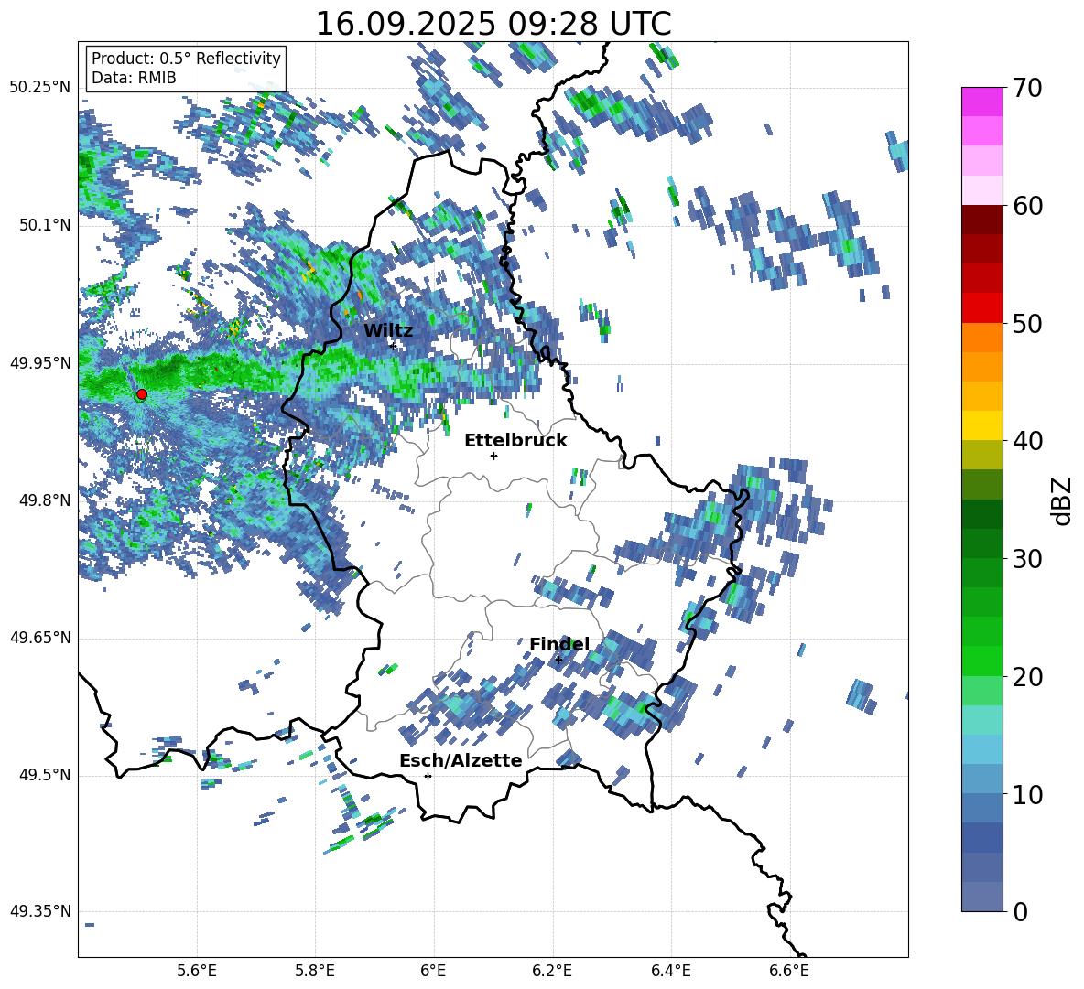Viewport: 1084px width, 989px height.
Task: Click the 6.4°E longitude label
Action: coord(670,971)
